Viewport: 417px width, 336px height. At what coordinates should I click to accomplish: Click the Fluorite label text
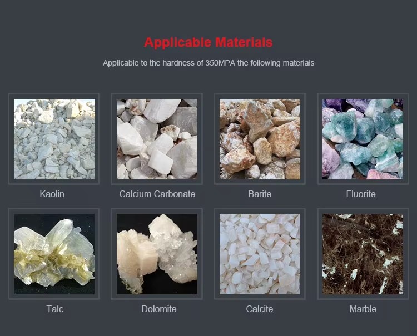[x=361, y=194]
